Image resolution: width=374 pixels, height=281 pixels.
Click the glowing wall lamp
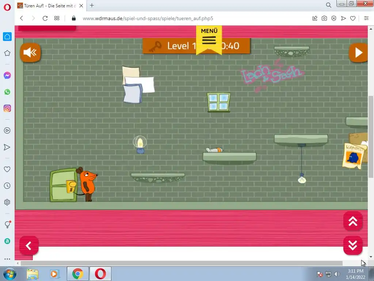tap(140, 145)
